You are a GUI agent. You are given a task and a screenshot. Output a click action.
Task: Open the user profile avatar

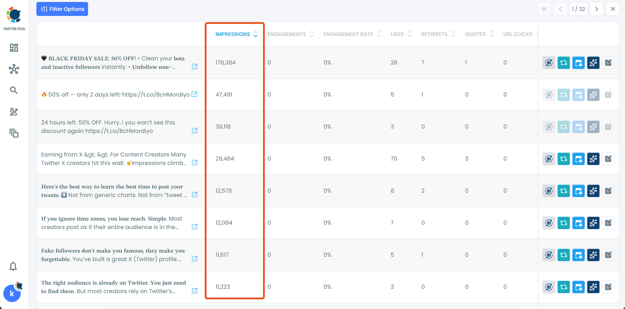tap(12, 293)
